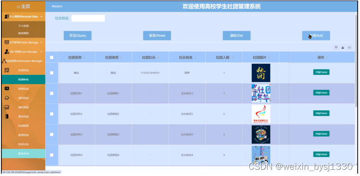Open Details for the 测试 row

321,72
